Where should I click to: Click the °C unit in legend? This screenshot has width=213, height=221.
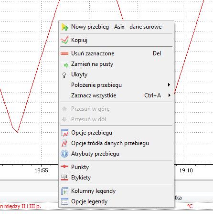pyautogui.click(x=190, y=206)
